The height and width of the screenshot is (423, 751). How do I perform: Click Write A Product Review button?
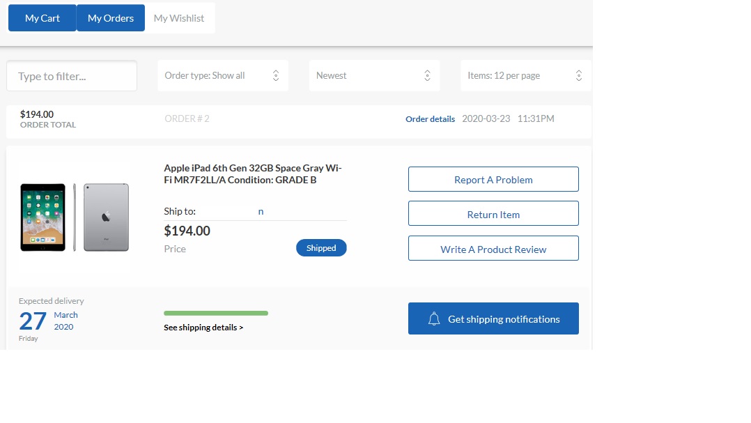pyautogui.click(x=493, y=248)
